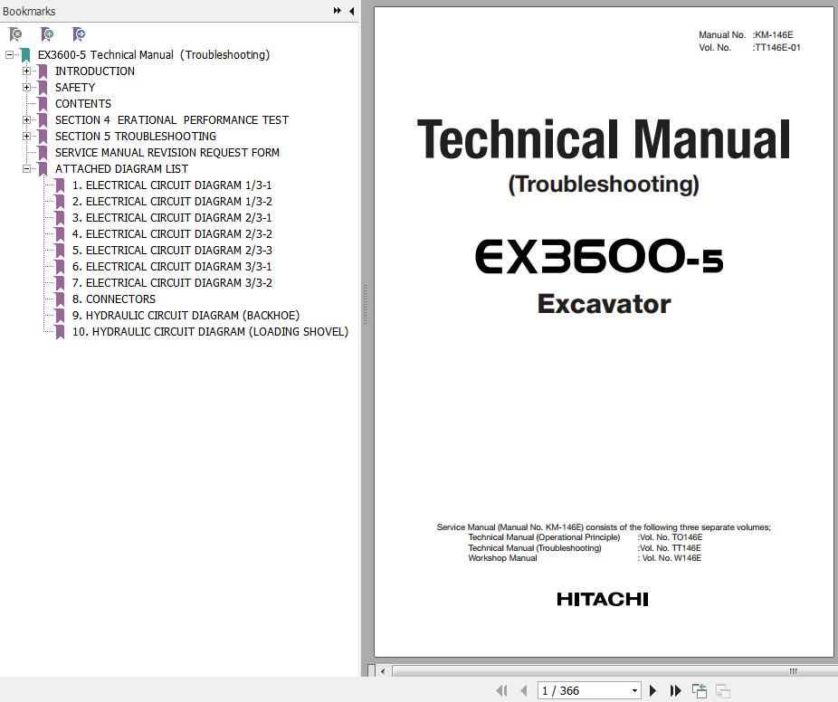
Task: Select the 8. CONNECTORS bookmark
Action: (x=114, y=299)
